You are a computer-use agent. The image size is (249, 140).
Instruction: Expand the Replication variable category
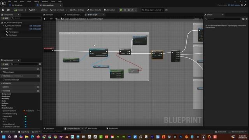coord(1,96)
